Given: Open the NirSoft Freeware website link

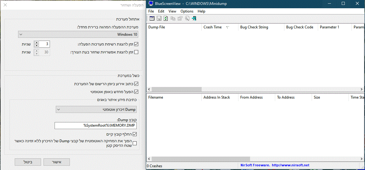Looking at the screenshot, I should [x=275, y=165].
